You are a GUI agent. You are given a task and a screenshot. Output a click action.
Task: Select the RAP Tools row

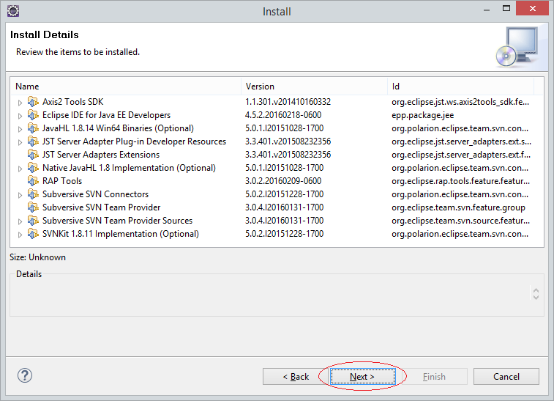(277, 181)
